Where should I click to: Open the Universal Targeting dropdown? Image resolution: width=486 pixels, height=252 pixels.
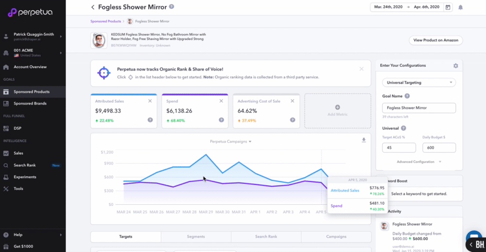(x=419, y=83)
